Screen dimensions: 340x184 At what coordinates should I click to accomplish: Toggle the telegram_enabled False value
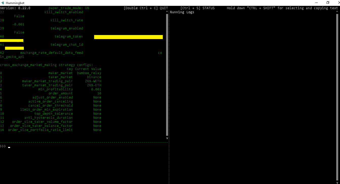pos(19,32)
